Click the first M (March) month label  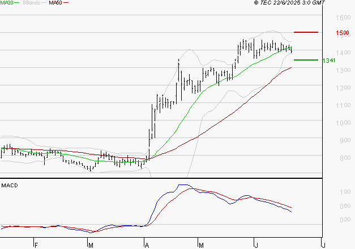(91, 246)
